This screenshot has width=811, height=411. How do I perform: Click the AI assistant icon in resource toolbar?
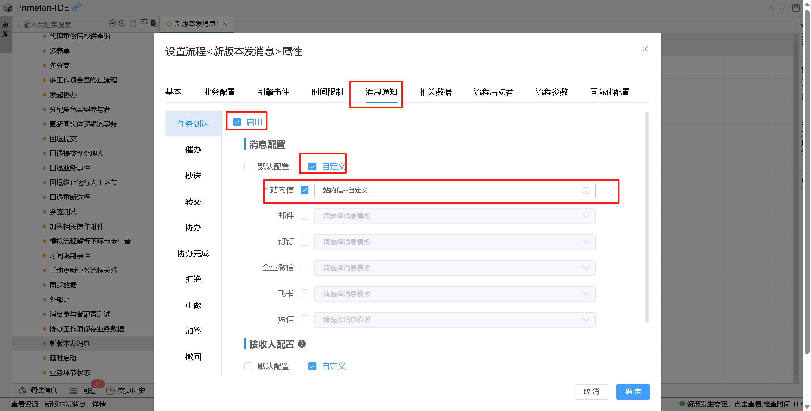(112, 23)
